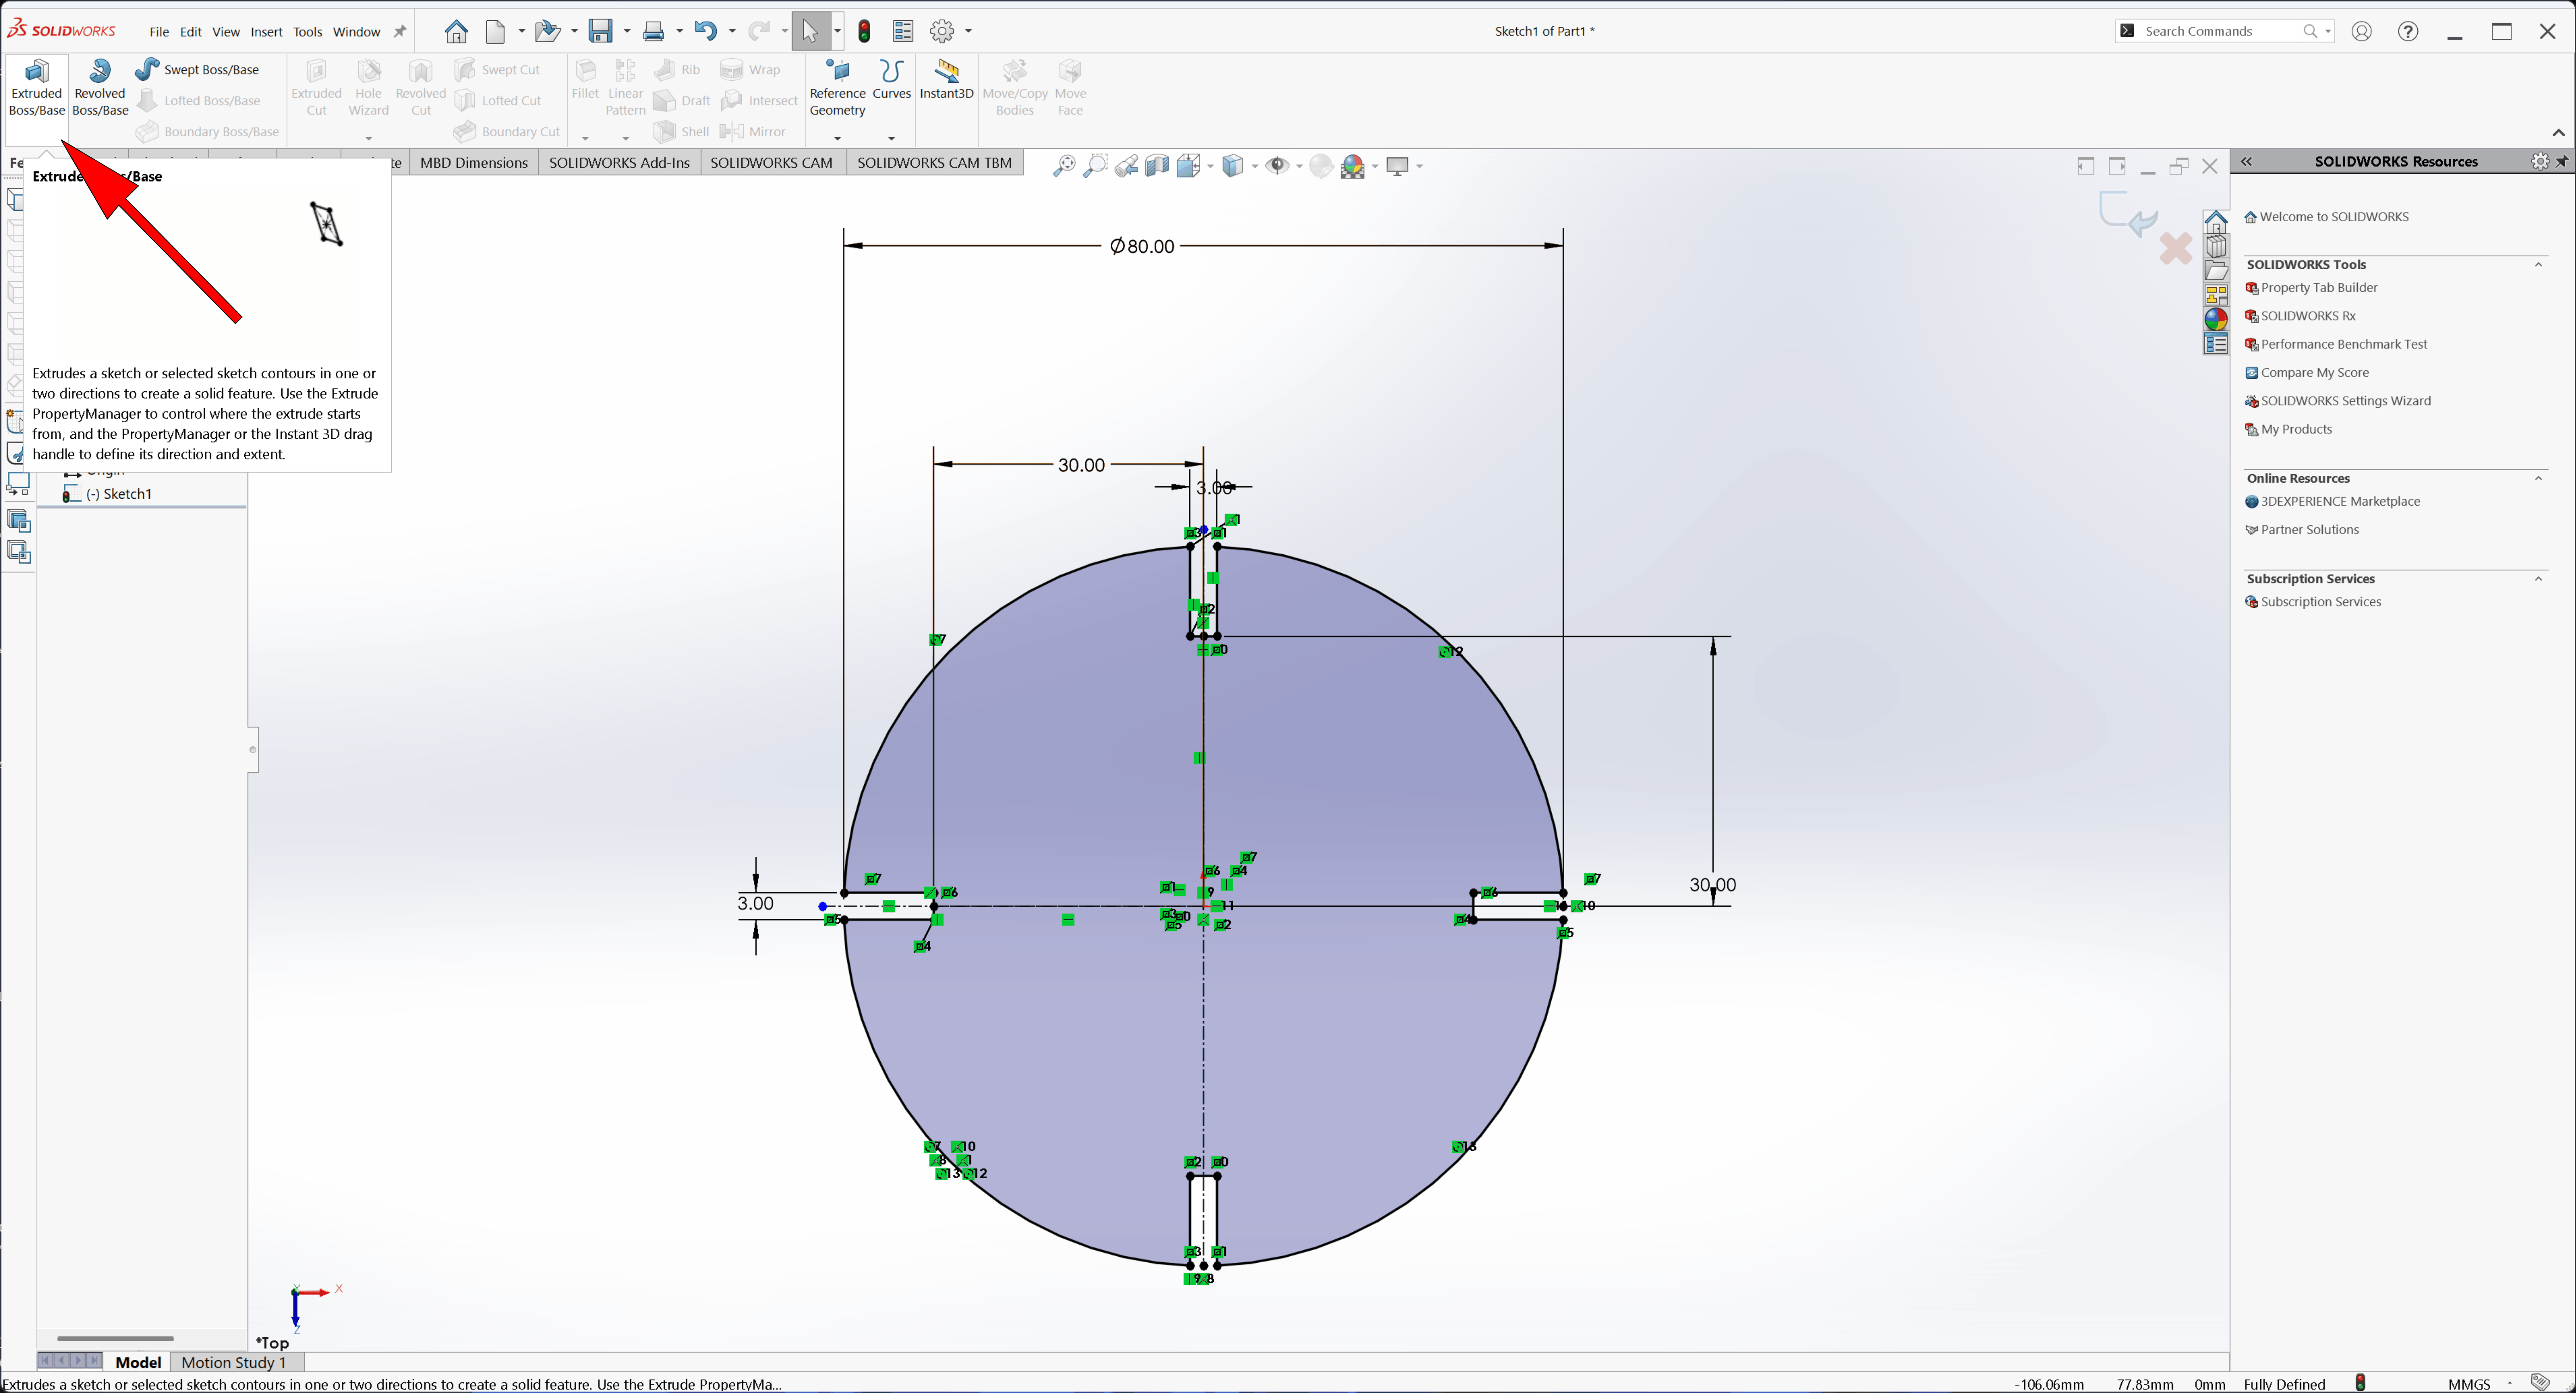2576x1393 pixels.
Task: Click the Rebuild traffic light icon
Action: click(x=864, y=31)
